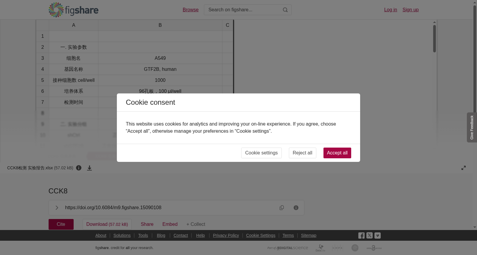This screenshot has width=477, height=255.
Task: Expand the DOI citation chevron
Action: coord(57,208)
